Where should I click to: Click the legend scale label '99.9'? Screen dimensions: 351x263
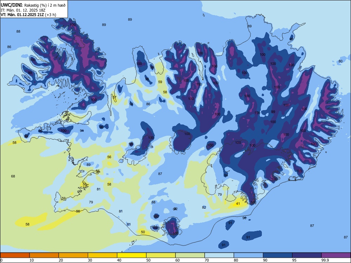325,260
